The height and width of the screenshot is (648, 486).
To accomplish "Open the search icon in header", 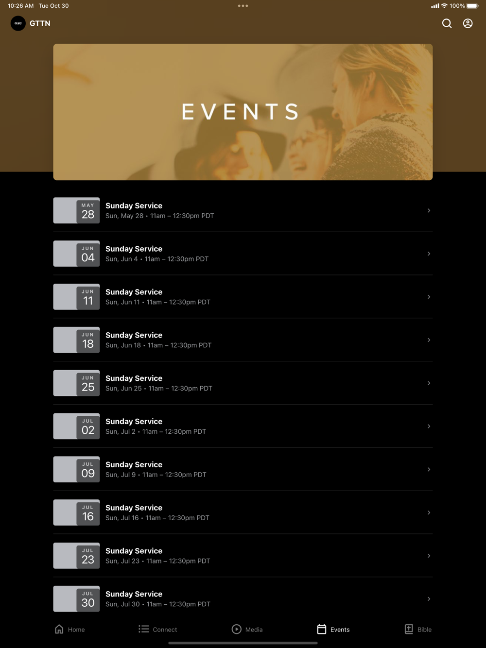I will point(447,23).
